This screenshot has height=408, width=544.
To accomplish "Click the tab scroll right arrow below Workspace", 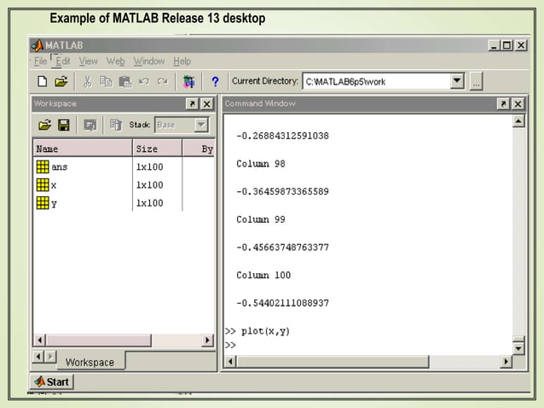I will (50, 356).
